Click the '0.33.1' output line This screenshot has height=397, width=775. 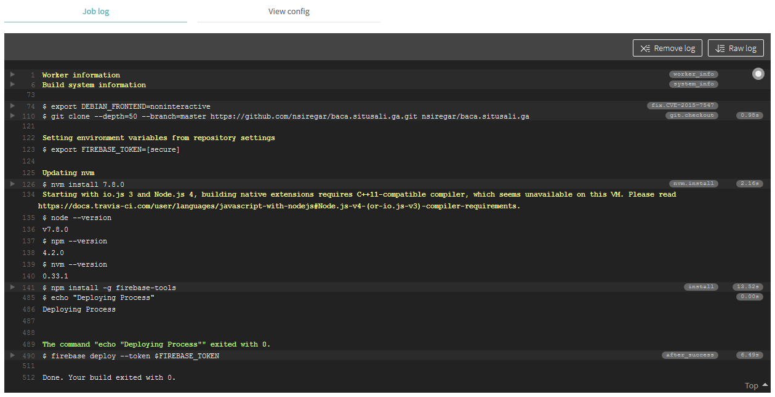55,276
